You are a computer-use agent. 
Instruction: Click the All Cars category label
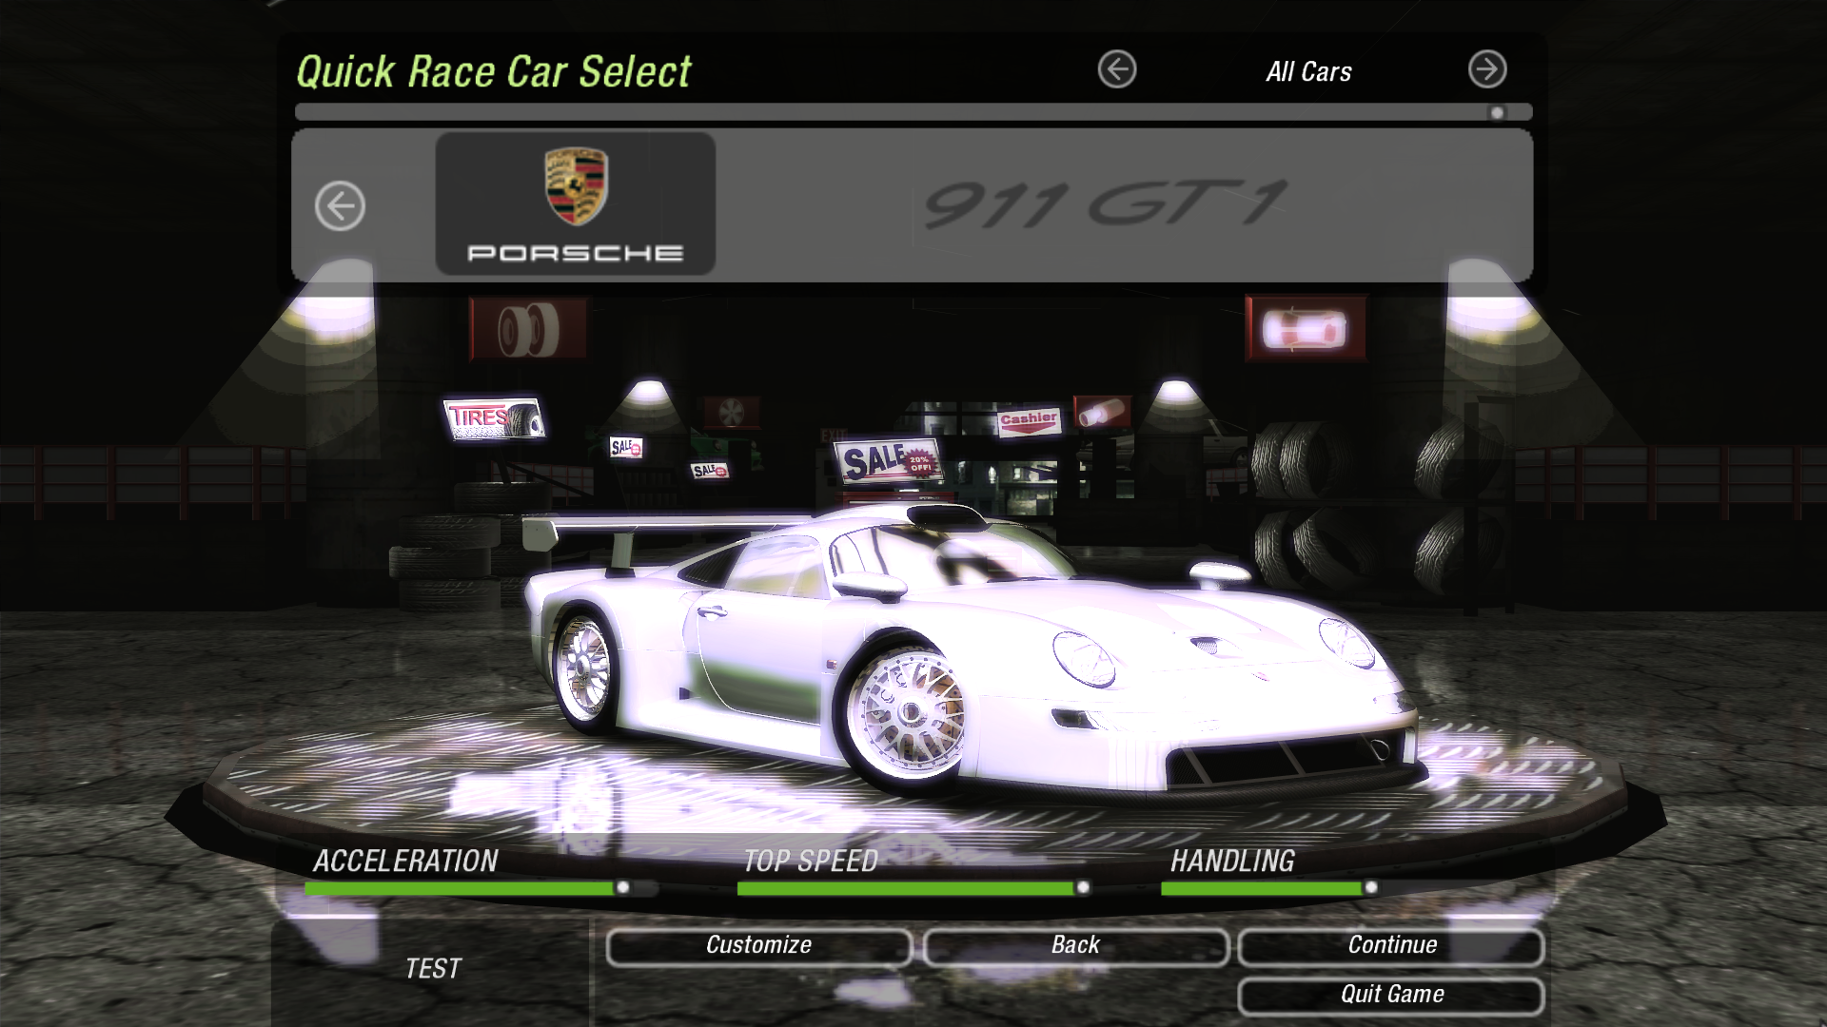[x=1308, y=72]
